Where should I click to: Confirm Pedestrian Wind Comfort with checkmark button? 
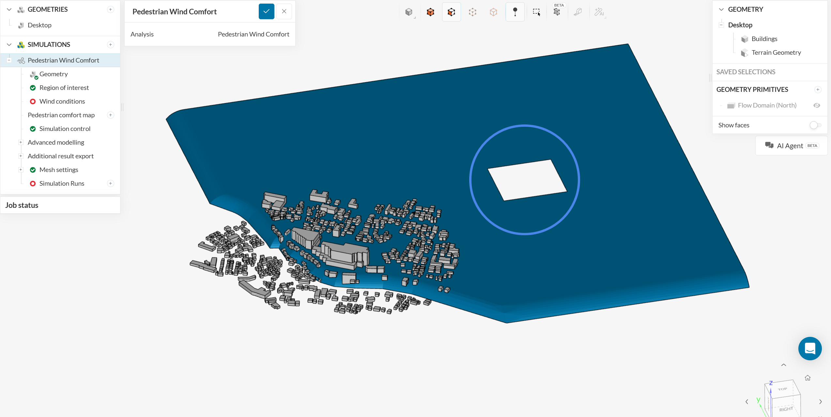pos(266,11)
